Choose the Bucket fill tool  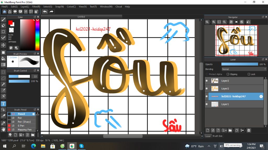coord(3,59)
